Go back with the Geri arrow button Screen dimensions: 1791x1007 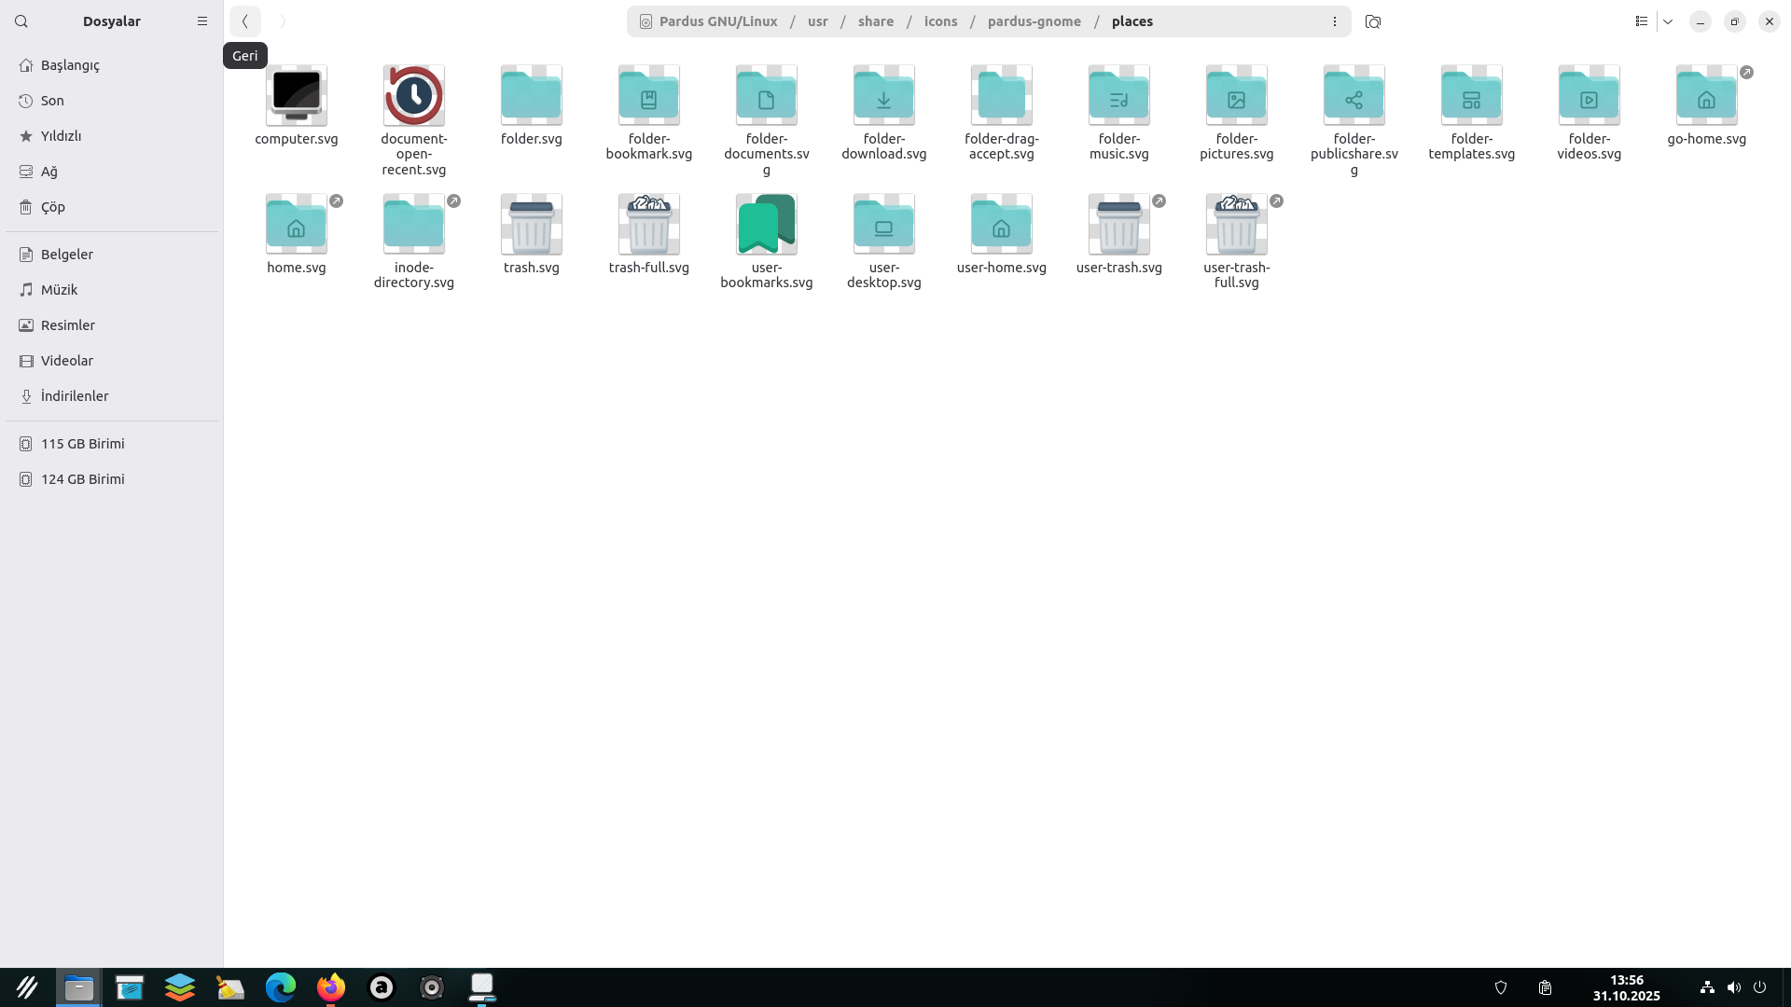tap(245, 21)
